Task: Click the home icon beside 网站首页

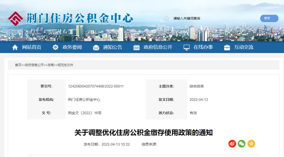Action: 15,48
